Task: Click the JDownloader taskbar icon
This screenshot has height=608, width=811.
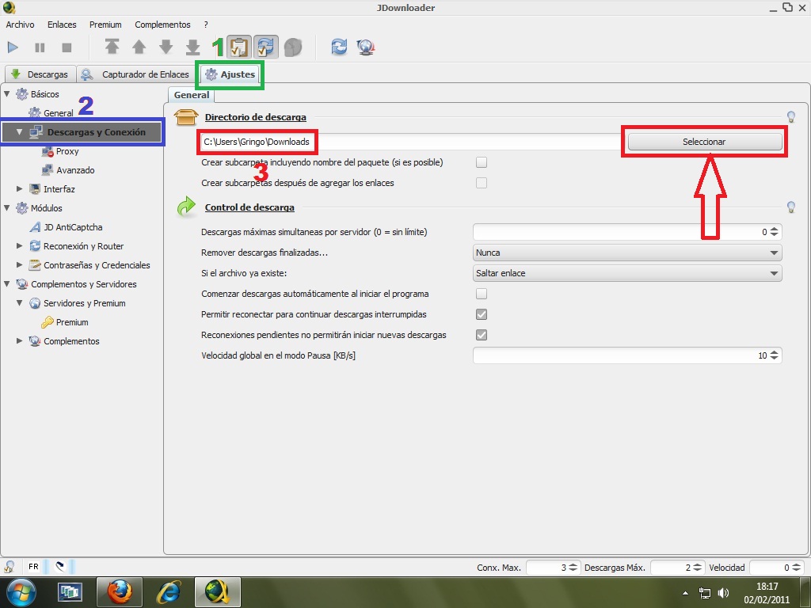Action: coord(217,592)
